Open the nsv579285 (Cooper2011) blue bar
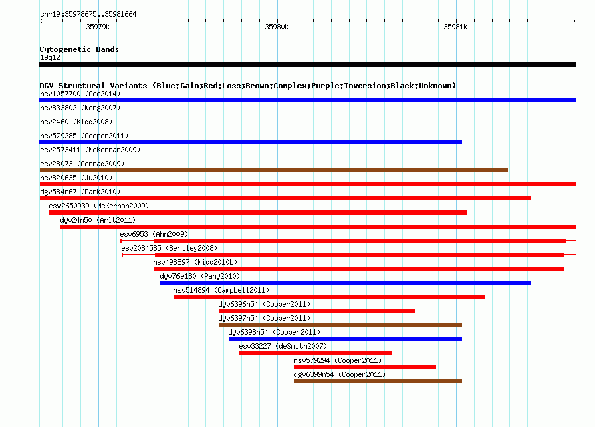This screenshot has width=595, height=427. 251,142
